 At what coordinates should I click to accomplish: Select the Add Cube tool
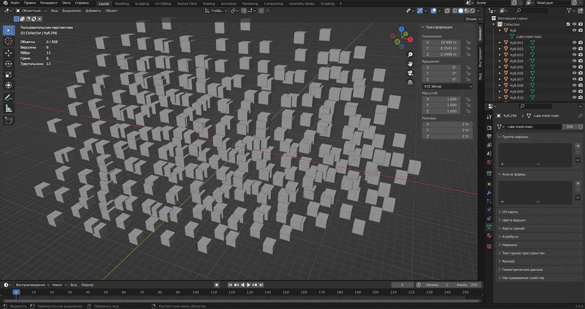8,121
